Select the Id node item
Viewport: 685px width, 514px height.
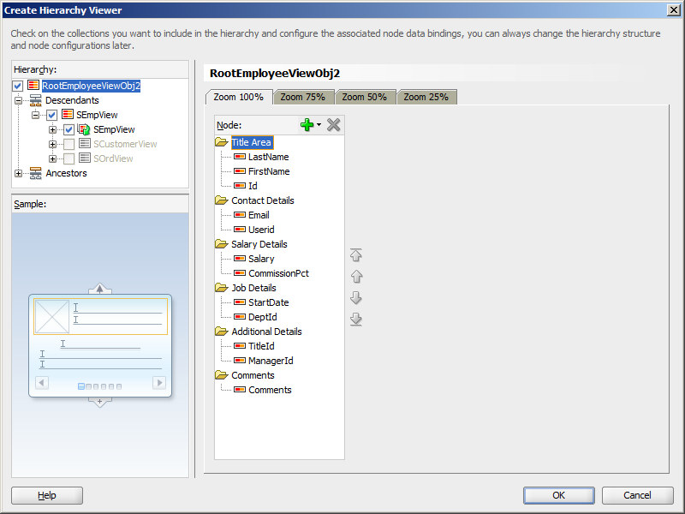point(253,186)
